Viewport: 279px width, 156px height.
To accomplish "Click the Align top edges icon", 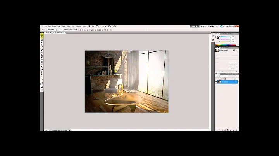I will tap(80, 30).
